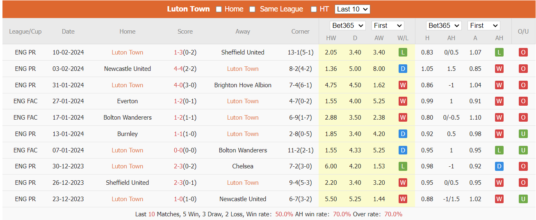
Task: Click the Brighton Hove Albion team name
Action: tap(243, 85)
